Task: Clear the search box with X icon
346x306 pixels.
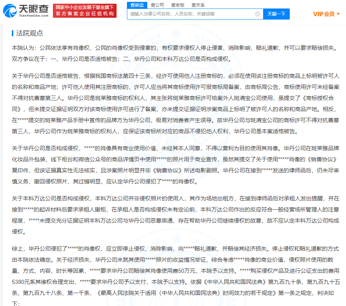Action: [x=257, y=14]
